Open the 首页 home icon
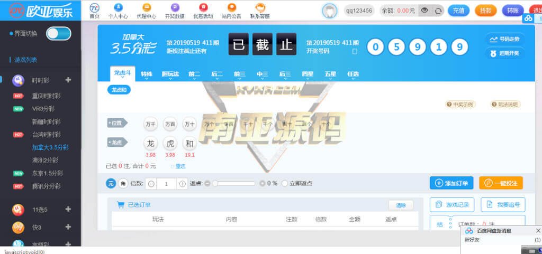Image resolution: width=542 pixels, height=254 pixels. pyautogui.click(x=94, y=8)
